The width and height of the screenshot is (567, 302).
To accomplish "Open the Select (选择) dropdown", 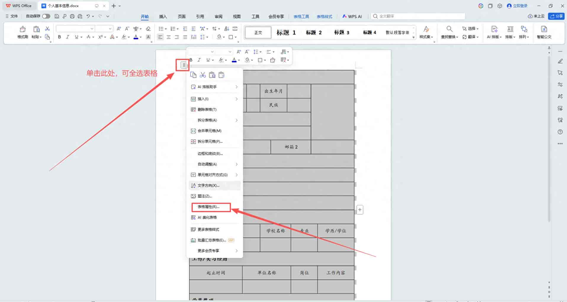I will coord(470,29).
